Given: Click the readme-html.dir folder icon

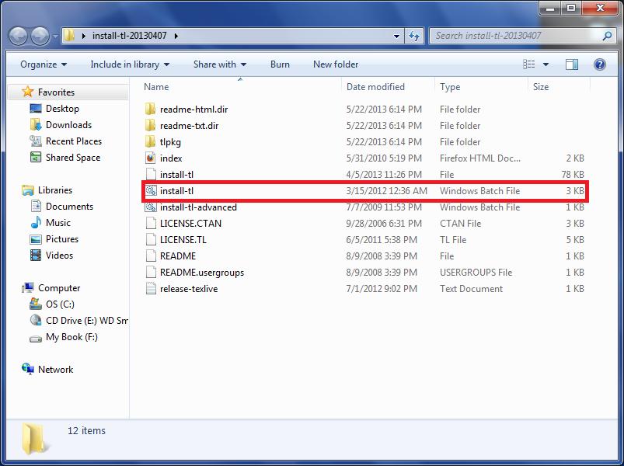Looking at the screenshot, I should click(151, 109).
